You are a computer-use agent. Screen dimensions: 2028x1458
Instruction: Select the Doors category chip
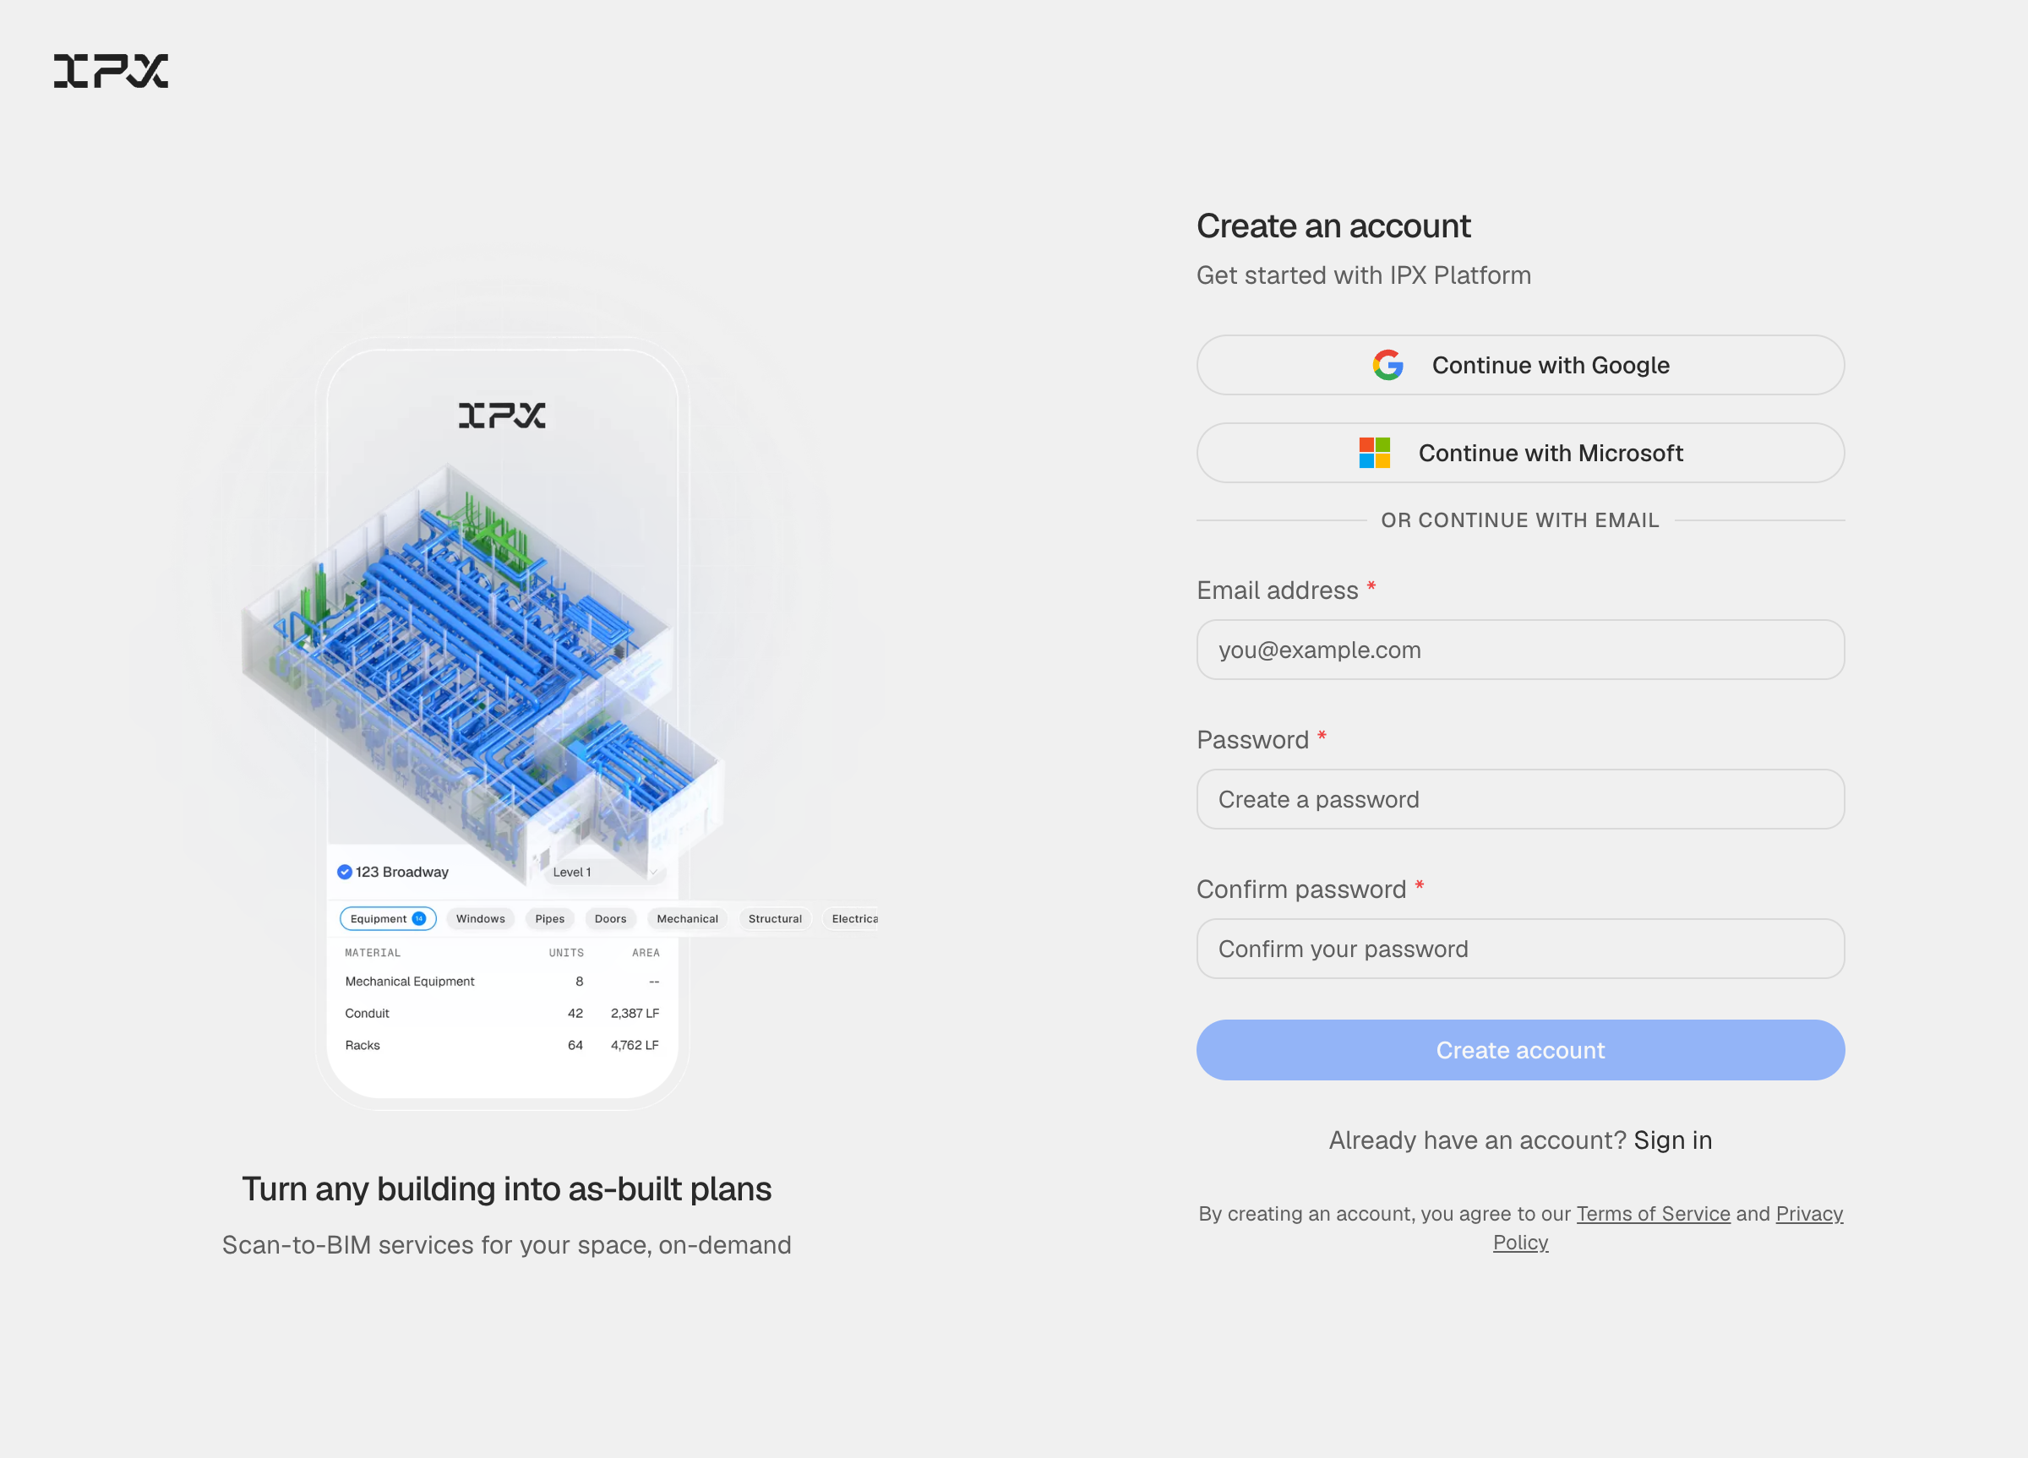610,919
